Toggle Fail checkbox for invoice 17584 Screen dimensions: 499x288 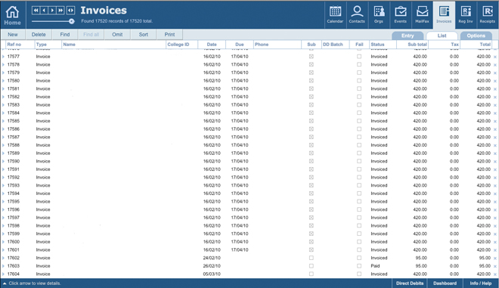point(359,113)
